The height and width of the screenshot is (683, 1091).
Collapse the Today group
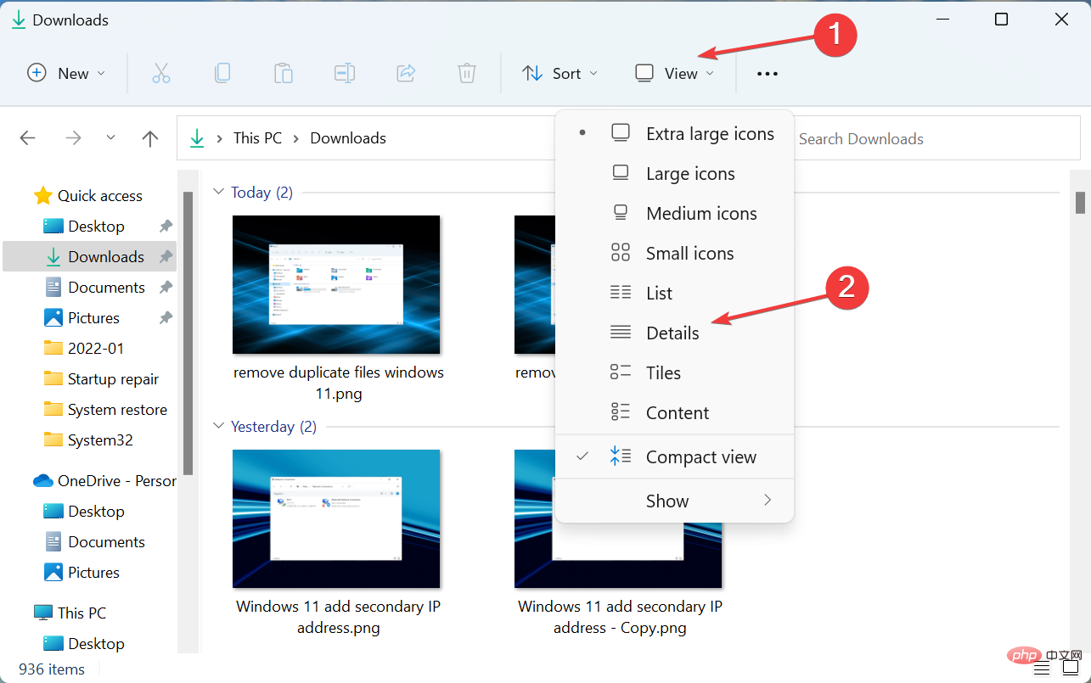click(x=219, y=193)
